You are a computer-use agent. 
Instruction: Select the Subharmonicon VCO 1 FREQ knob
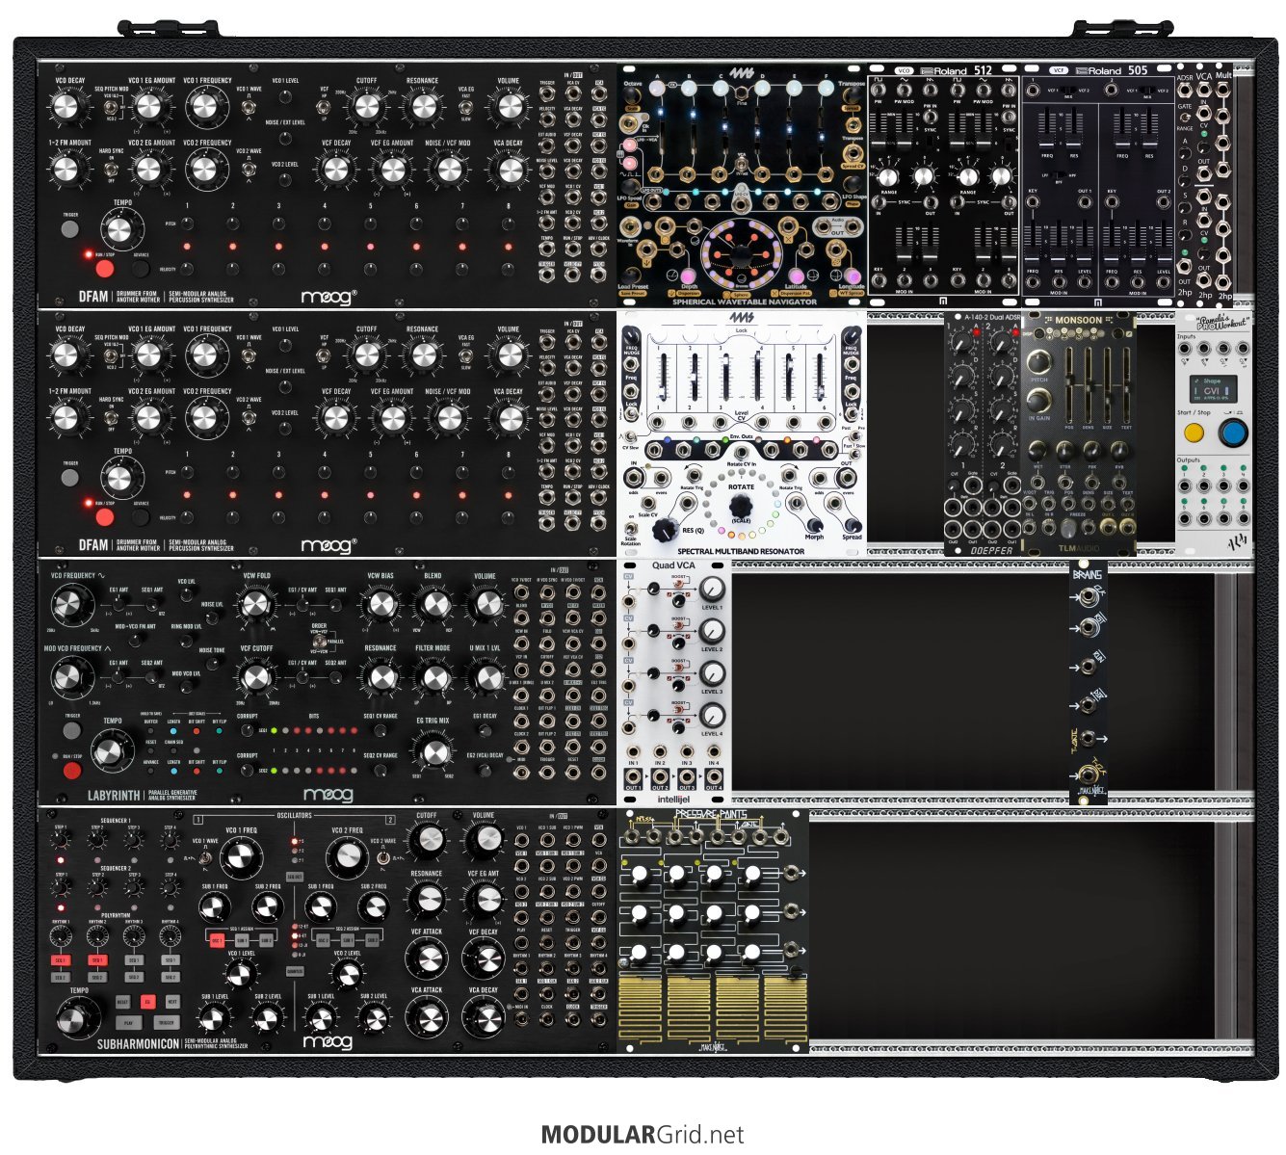(x=239, y=856)
